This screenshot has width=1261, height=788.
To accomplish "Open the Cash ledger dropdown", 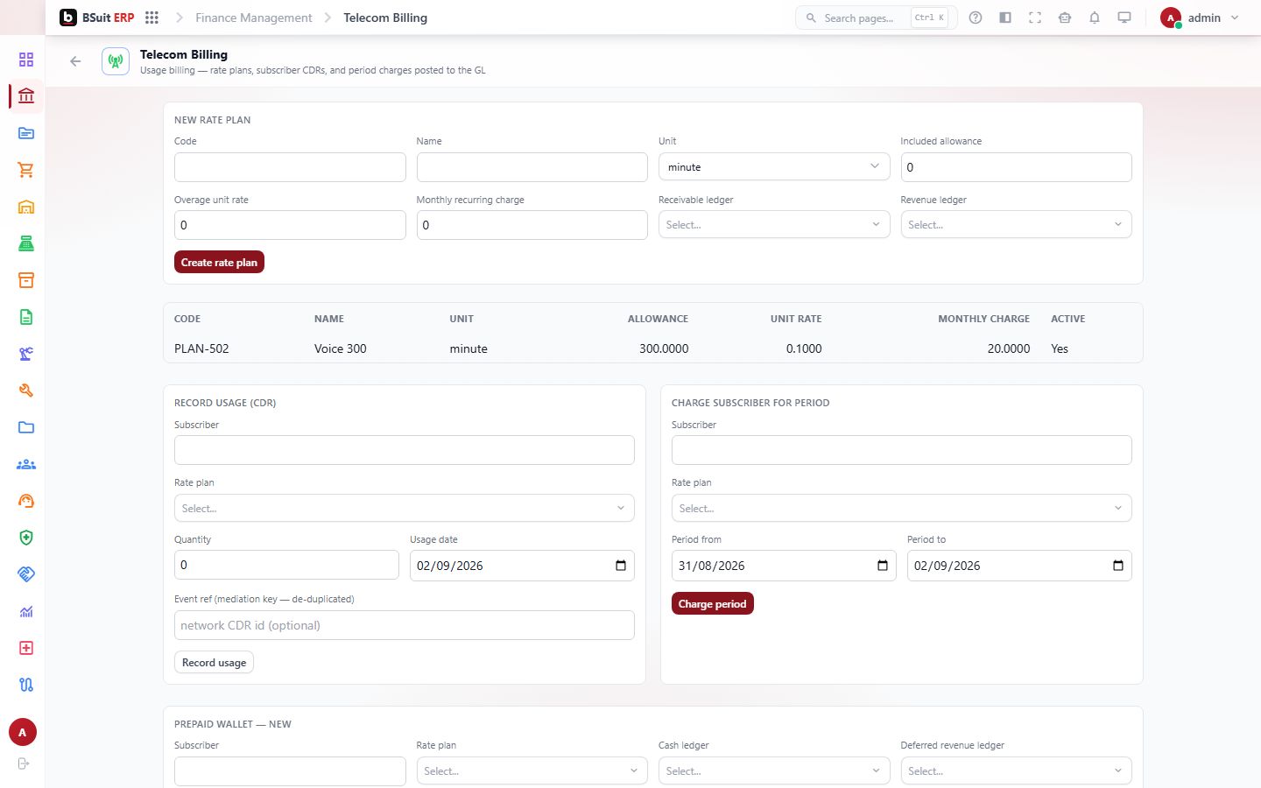I will click(774, 771).
